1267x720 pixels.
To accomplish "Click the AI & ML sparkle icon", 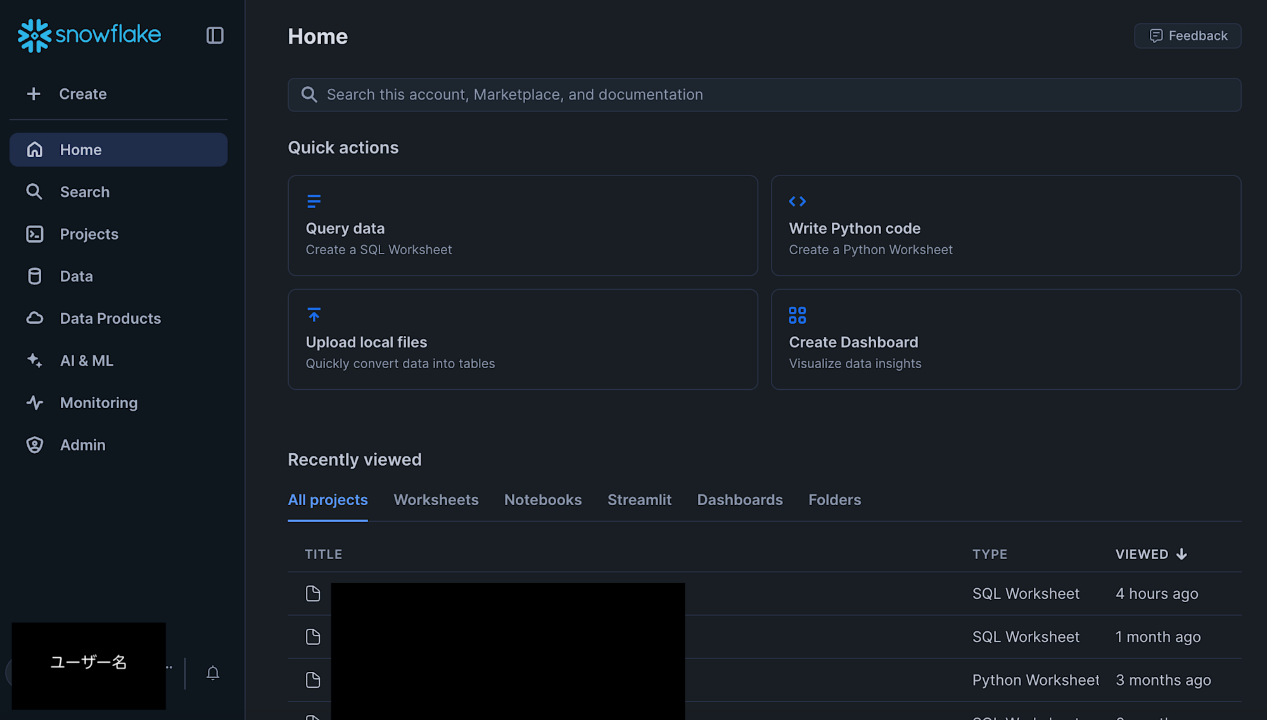I will coord(35,361).
